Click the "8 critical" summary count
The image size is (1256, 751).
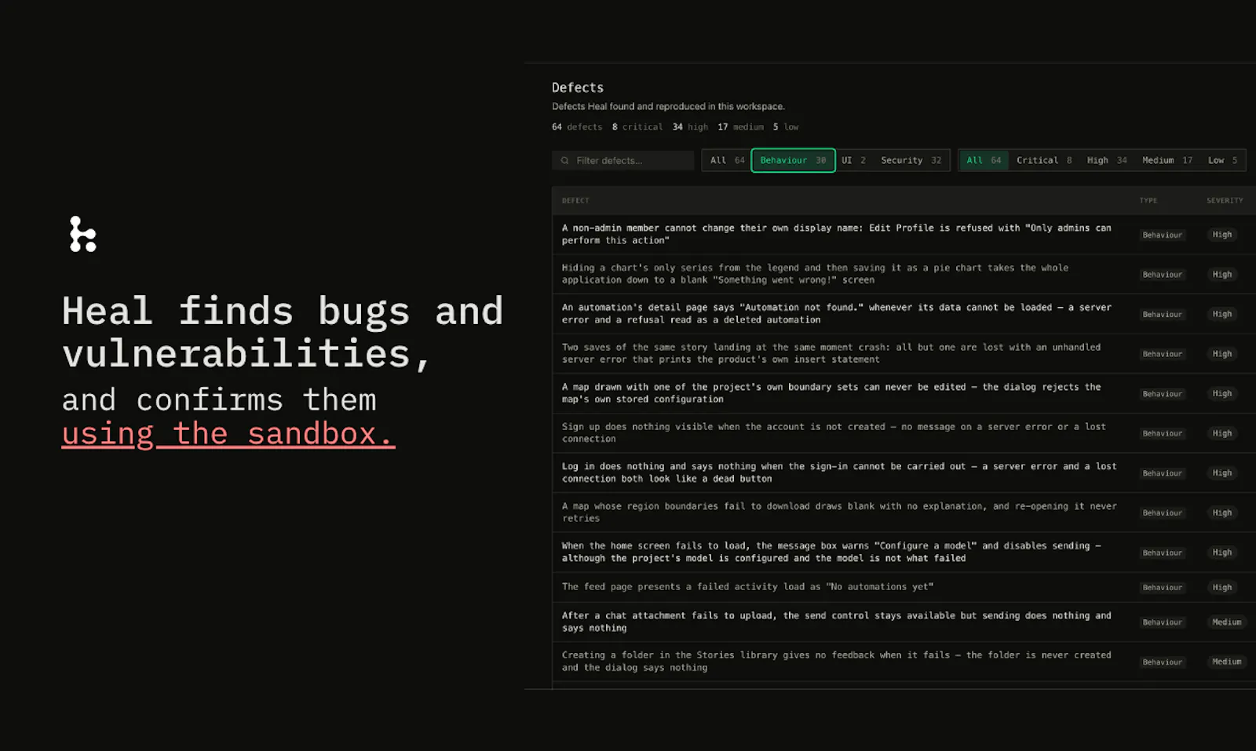[x=637, y=127]
